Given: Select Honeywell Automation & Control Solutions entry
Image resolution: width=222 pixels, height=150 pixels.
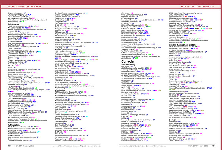Looking at the screenshot, I should click(191, 88).
